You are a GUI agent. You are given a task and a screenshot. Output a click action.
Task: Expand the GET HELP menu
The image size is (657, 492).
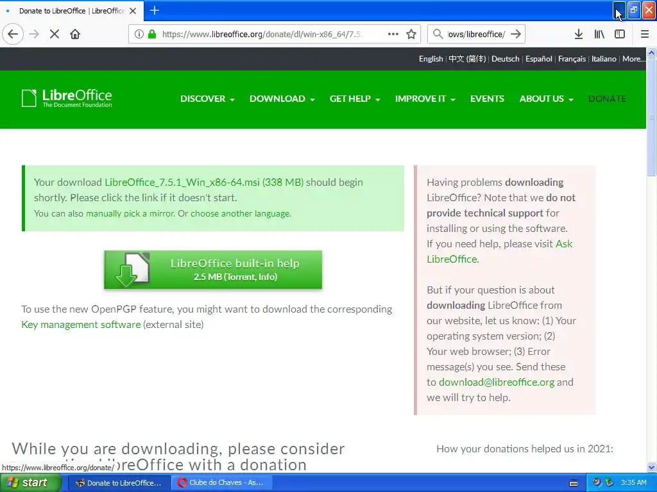(x=354, y=99)
